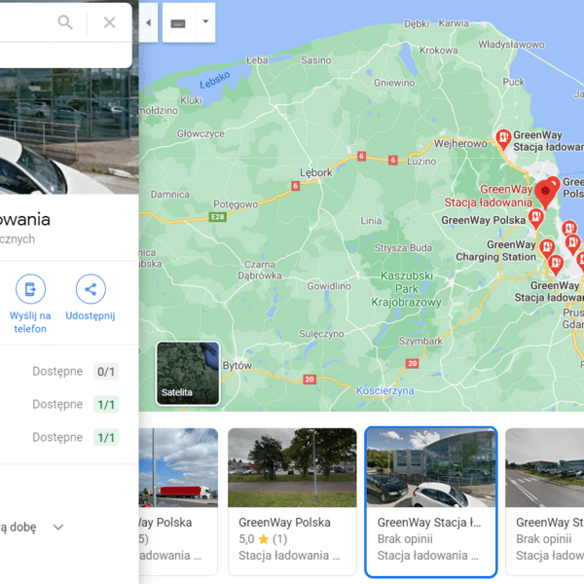584x584 pixels.
Task: Open GreenWay Polska 5,0 rated card
Action: (292, 501)
